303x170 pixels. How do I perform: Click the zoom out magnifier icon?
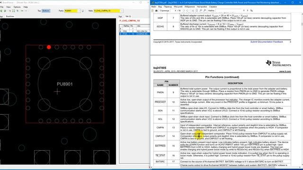point(201,10)
